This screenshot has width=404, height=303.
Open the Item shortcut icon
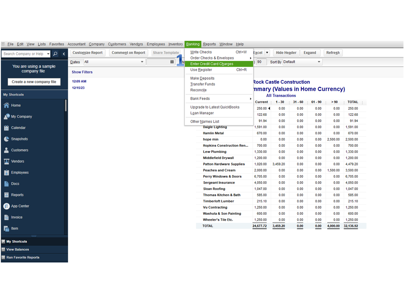6,229
